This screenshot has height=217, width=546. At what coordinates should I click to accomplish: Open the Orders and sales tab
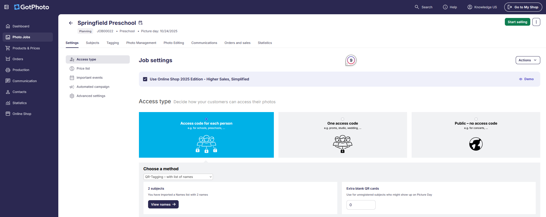pos(238,43)
